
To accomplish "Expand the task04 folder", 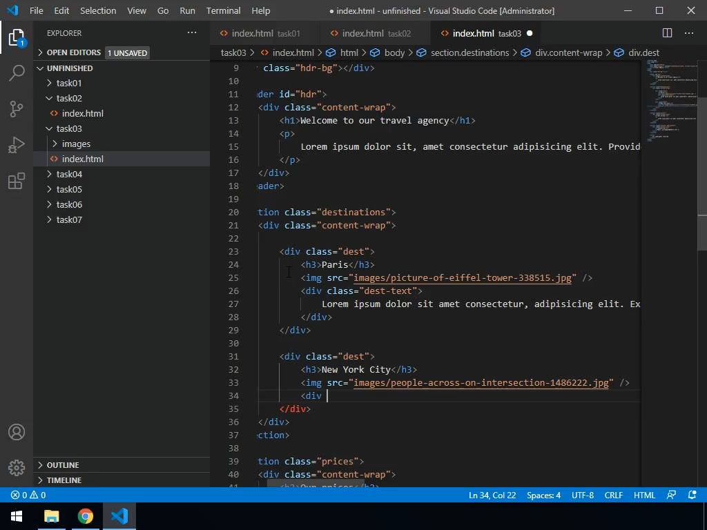I will click(x=69, y=174).
